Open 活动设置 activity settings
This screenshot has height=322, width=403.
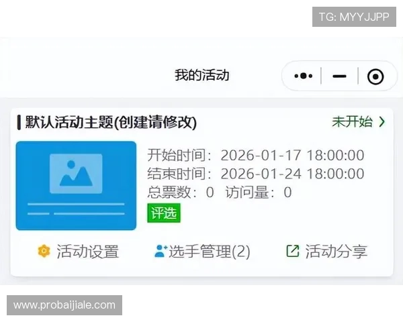87,252
